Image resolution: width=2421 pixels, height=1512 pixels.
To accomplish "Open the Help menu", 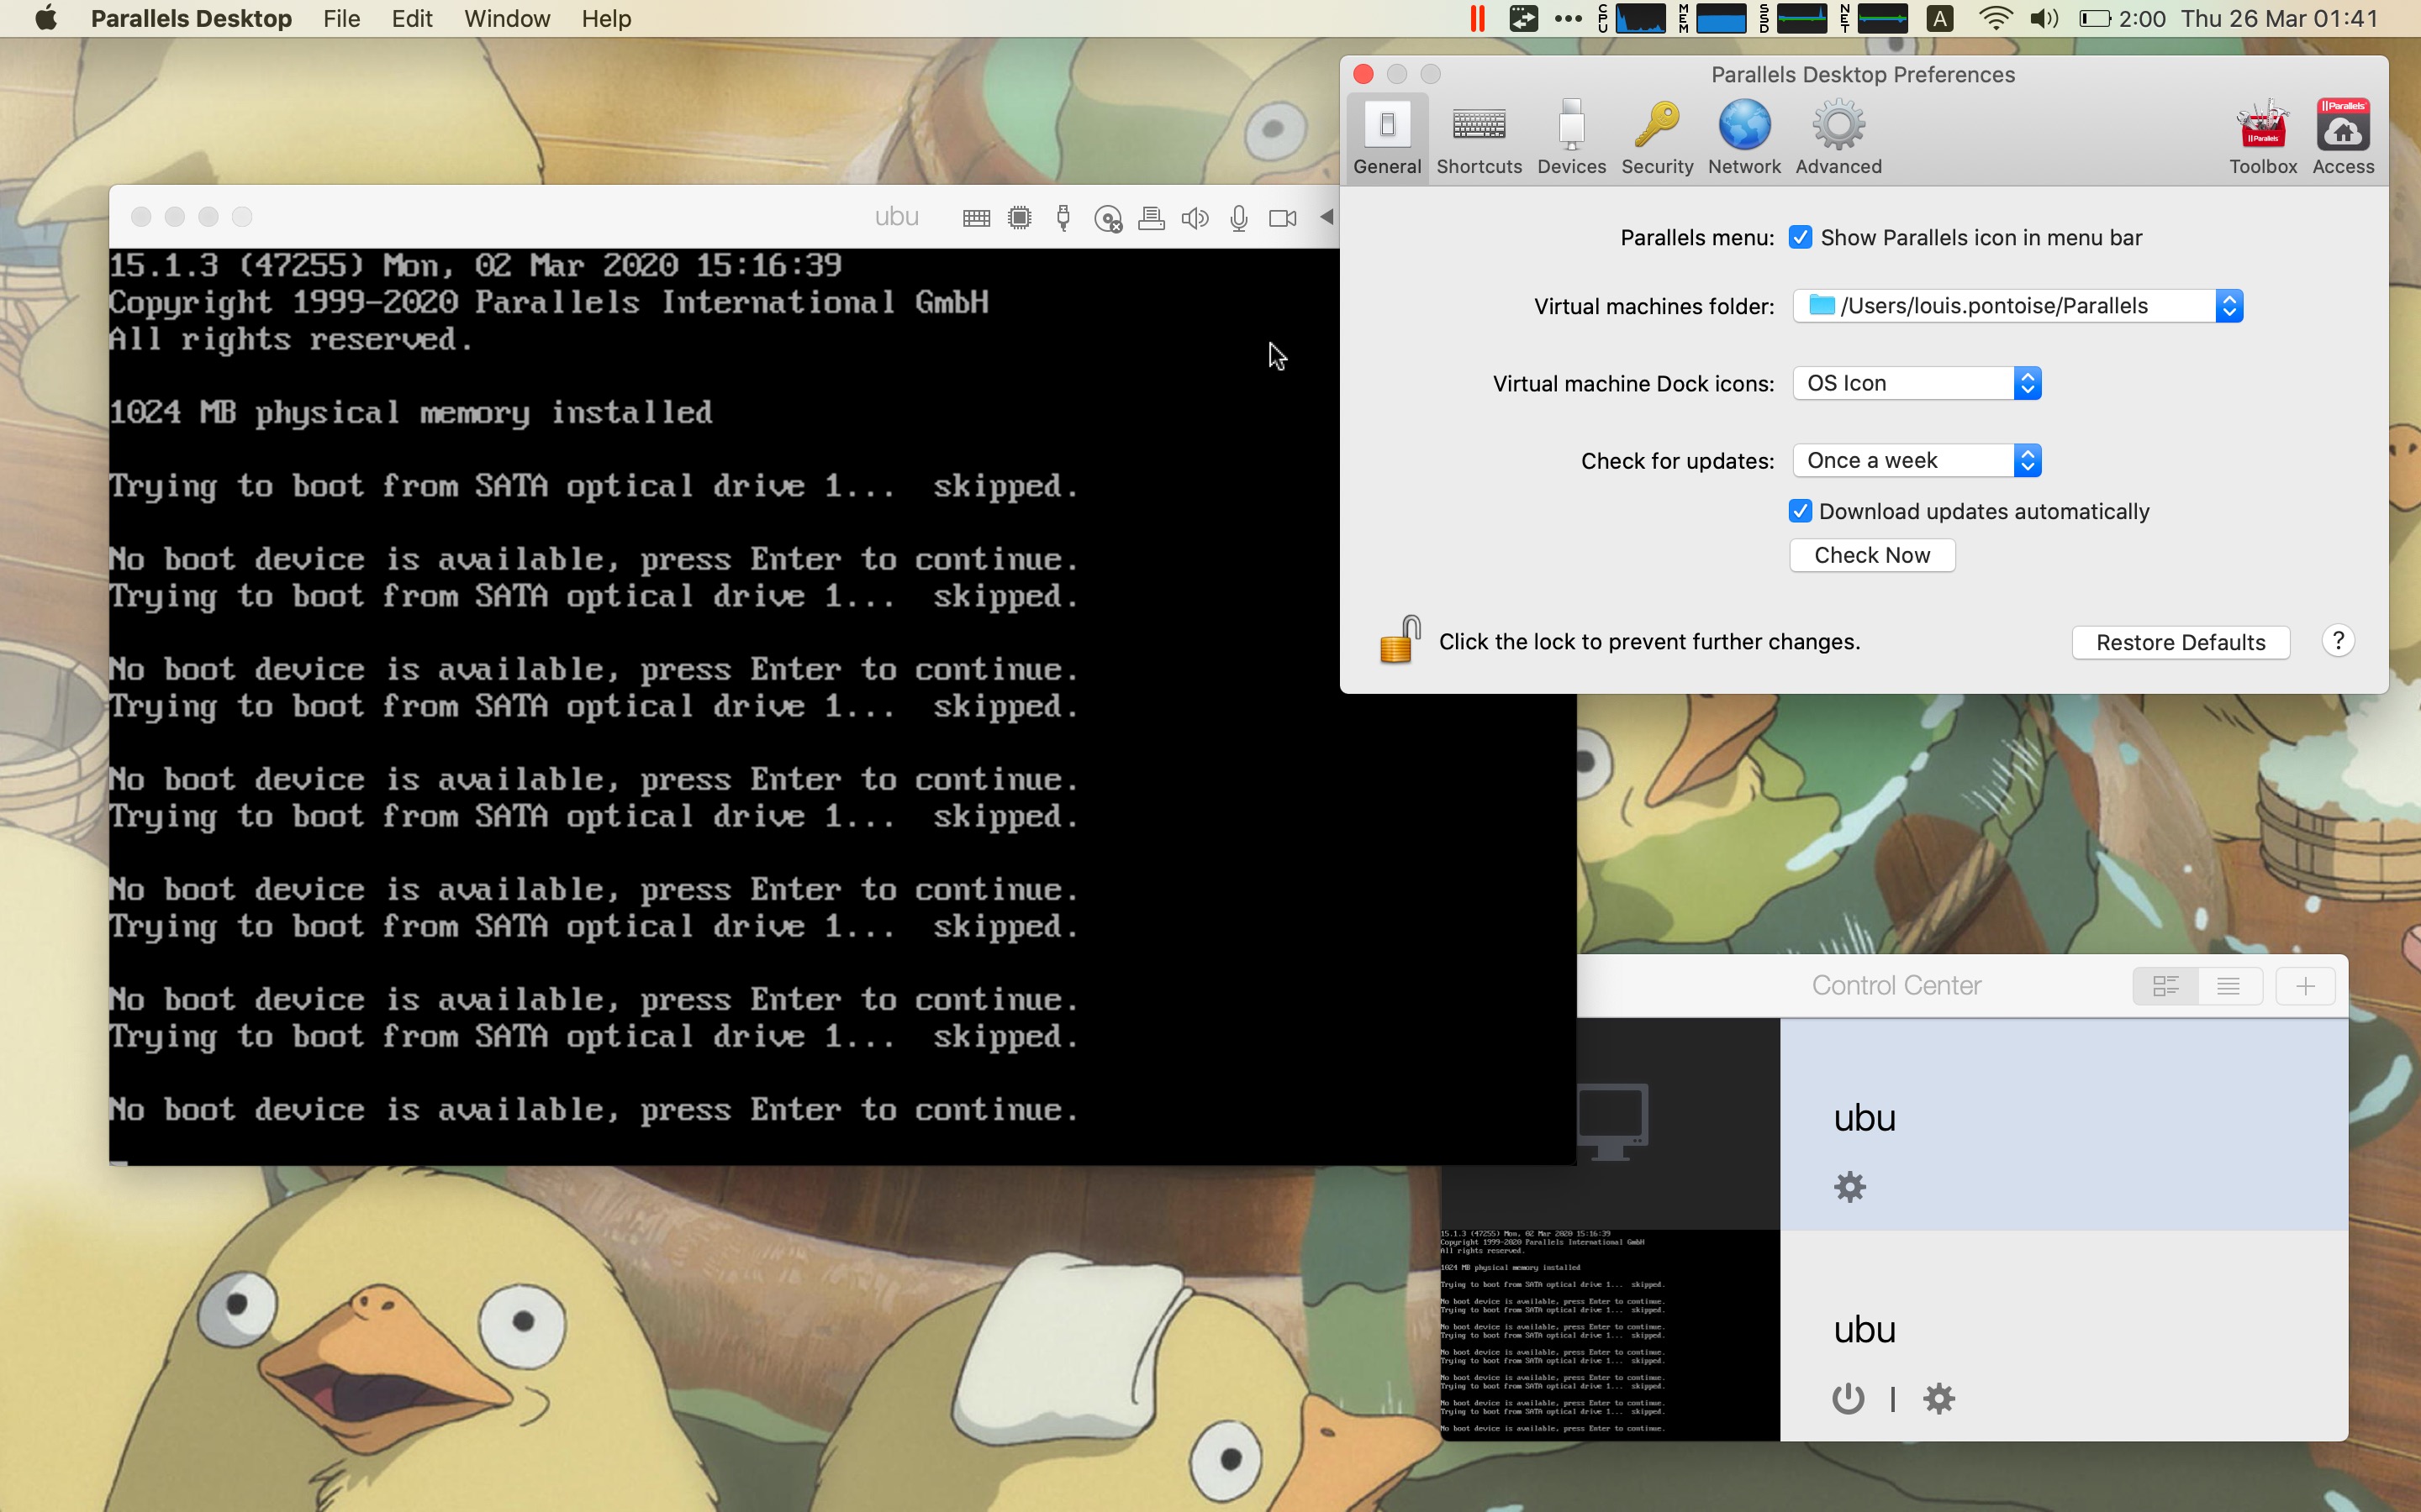I will coord(606,19).
